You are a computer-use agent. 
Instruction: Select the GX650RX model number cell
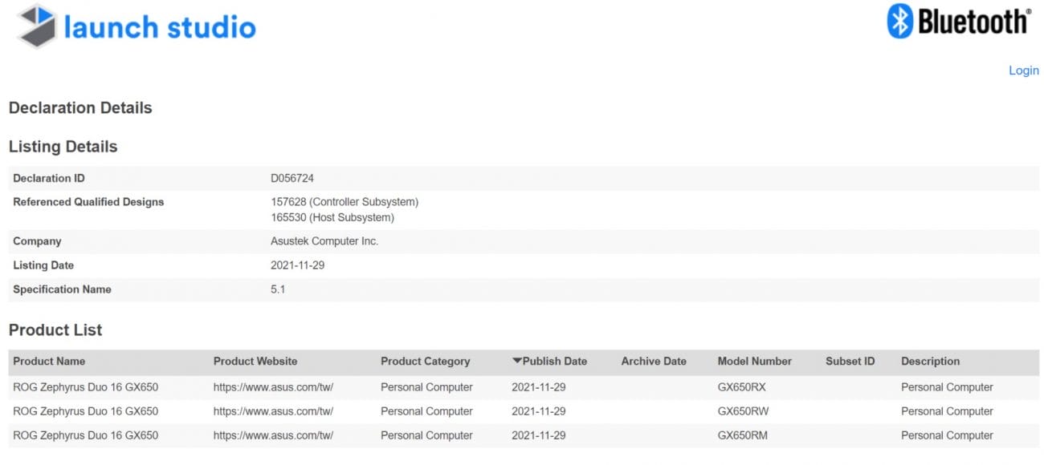[741, 387]
